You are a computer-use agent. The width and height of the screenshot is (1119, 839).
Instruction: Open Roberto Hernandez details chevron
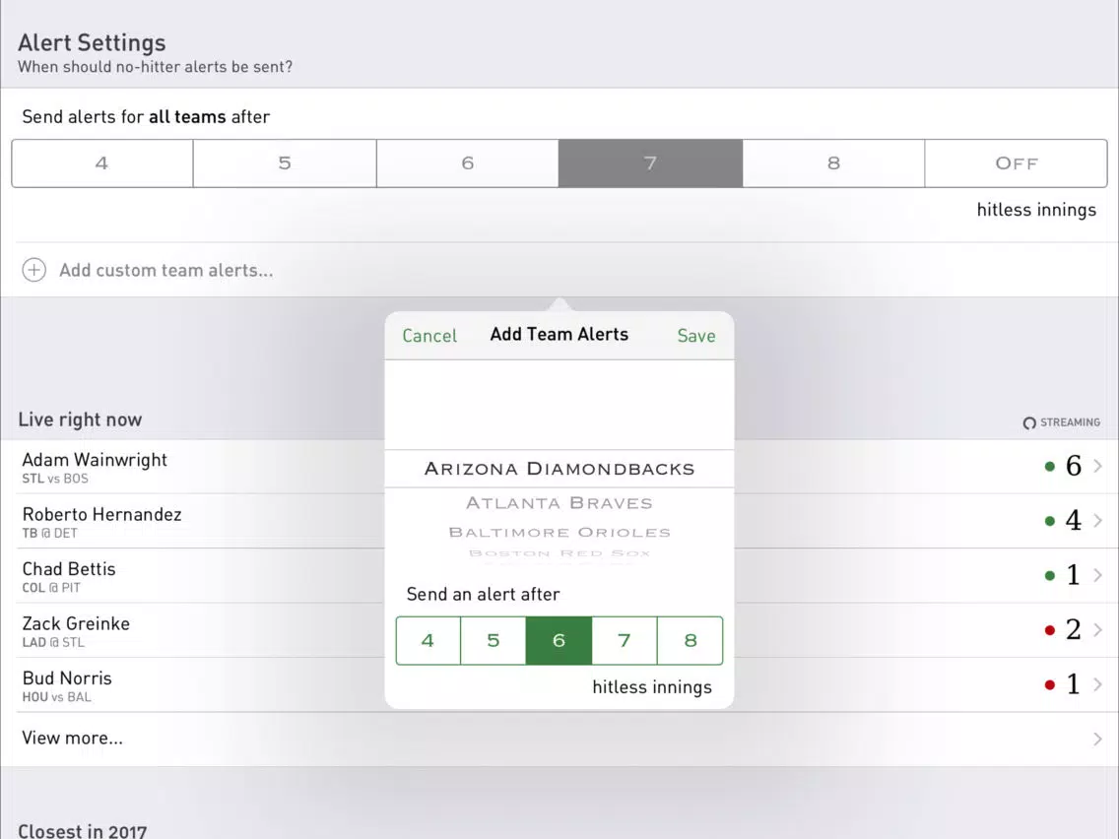(x=1097, y=521)
